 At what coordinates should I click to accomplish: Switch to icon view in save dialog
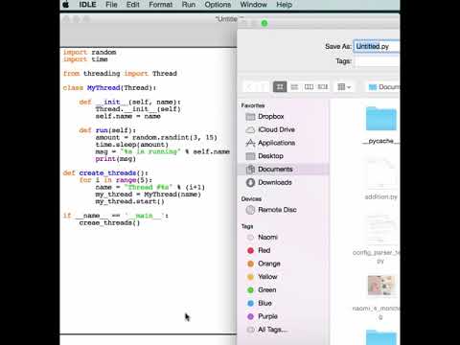pos(280,87)
